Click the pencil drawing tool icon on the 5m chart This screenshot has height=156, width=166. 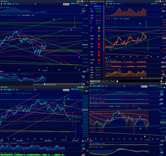point(88,70)
